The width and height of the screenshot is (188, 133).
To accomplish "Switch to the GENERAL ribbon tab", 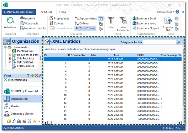I will 47,12.
